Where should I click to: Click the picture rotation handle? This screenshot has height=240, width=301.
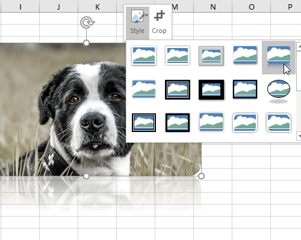click(x=87, y=22)
